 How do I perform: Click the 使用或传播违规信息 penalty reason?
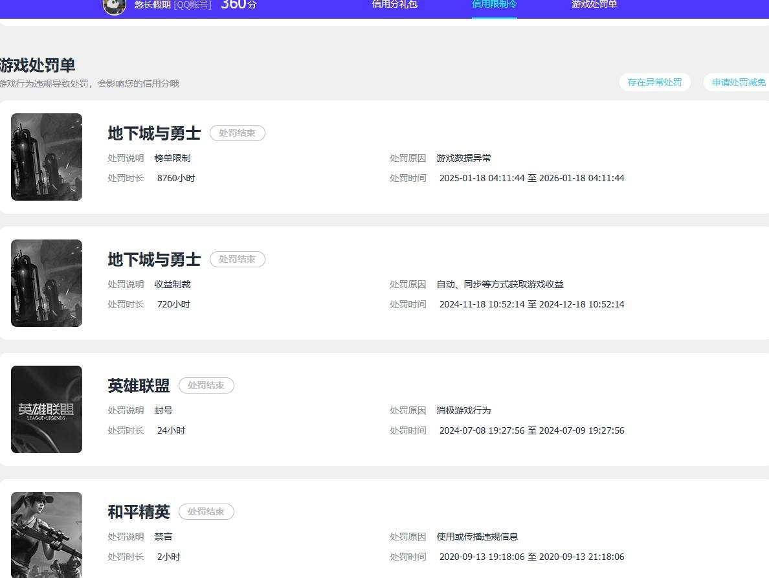click(477, 537)
